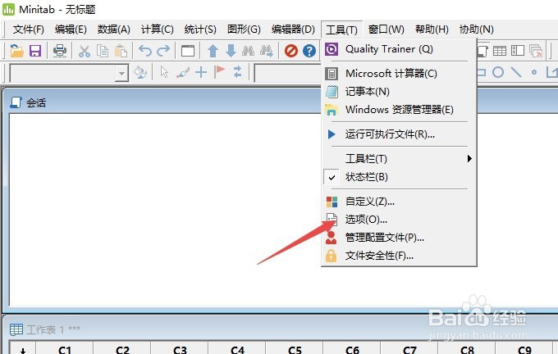Click the Redo arrow icon
This screenshot has height=354, width=558.
pos(163,51)
